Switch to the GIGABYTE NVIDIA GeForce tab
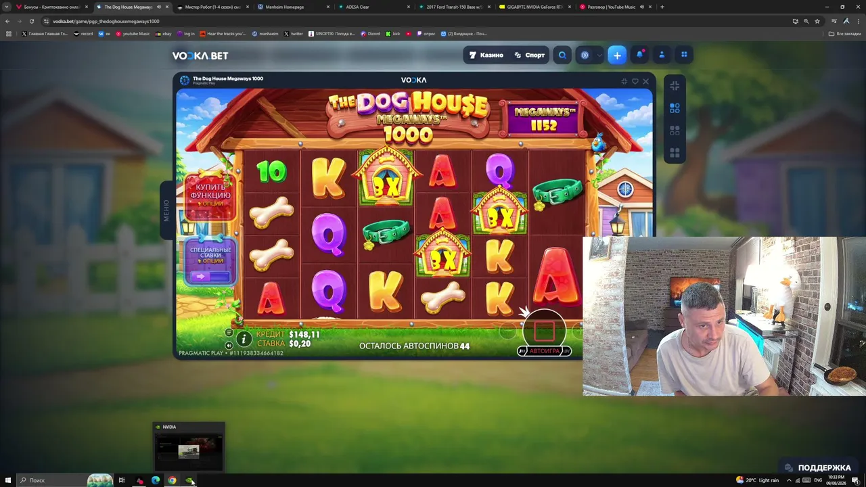Screen dimensions: 866x487 [534, 7]
